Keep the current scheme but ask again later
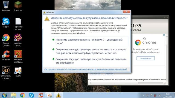 (90, 51)
